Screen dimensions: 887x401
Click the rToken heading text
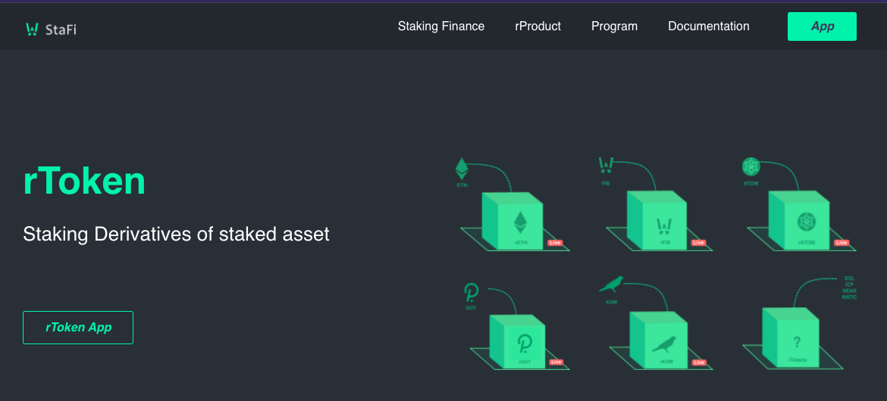pyautogui.click(x=84, y=182)
